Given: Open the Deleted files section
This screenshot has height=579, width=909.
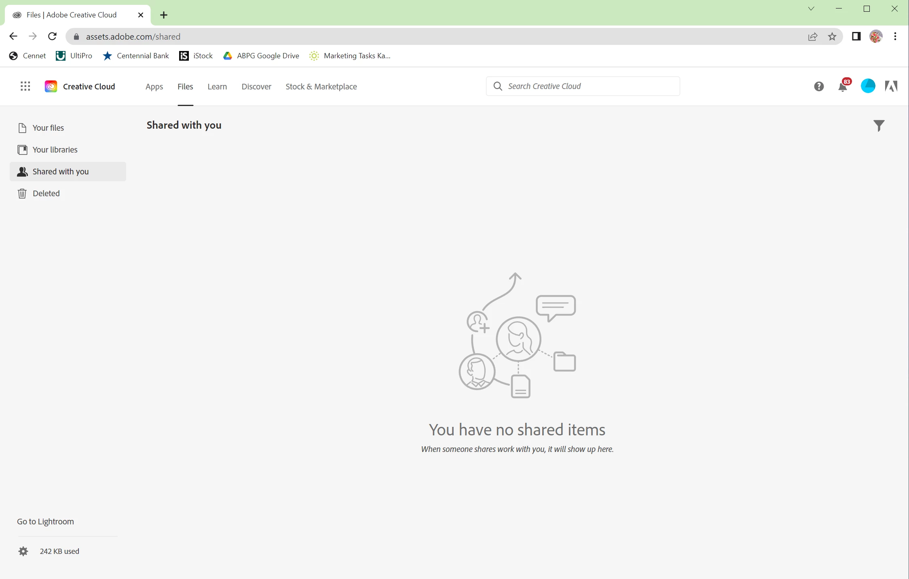Looking at the screenshot, I should point(46,193).
